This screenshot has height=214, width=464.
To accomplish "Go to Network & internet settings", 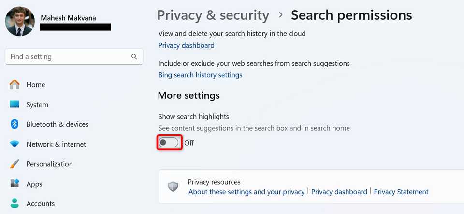I will (x=56, y=144).
